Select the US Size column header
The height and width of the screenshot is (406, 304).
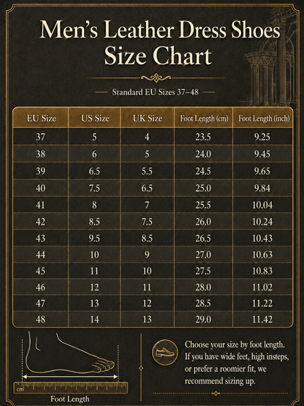pyautogui.click(x=95, y=119)
